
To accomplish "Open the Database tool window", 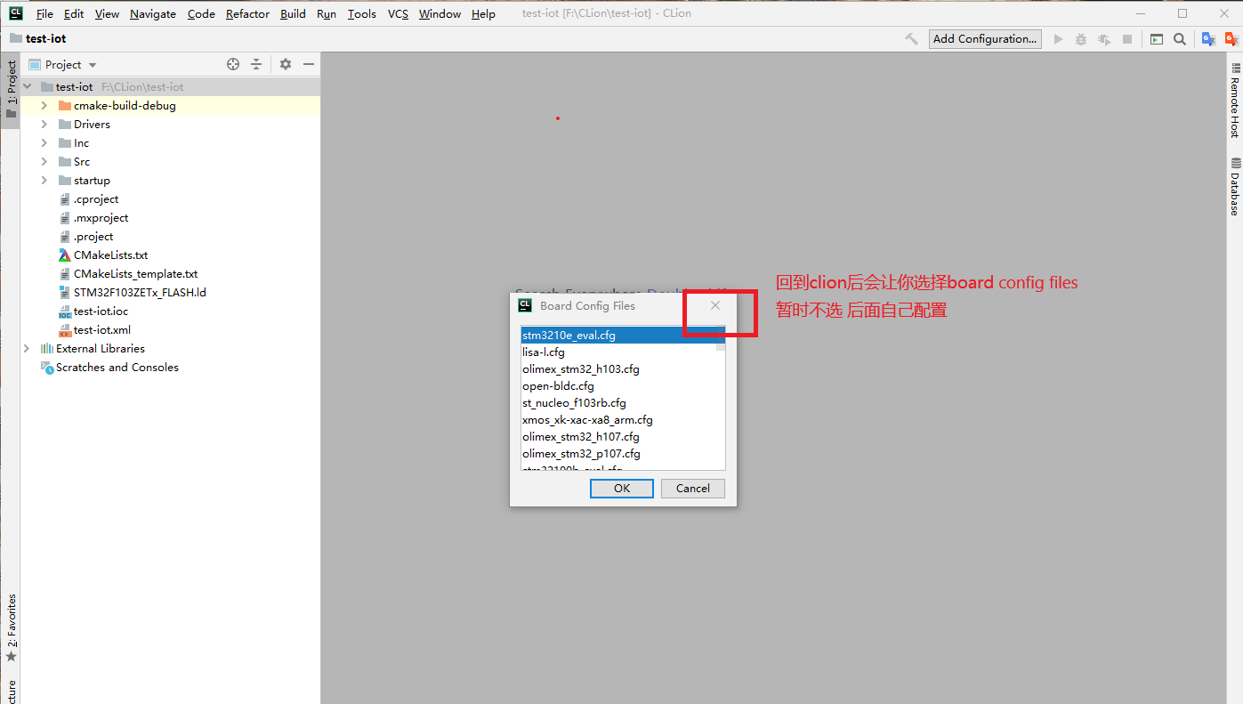I will click(1235, 187).
